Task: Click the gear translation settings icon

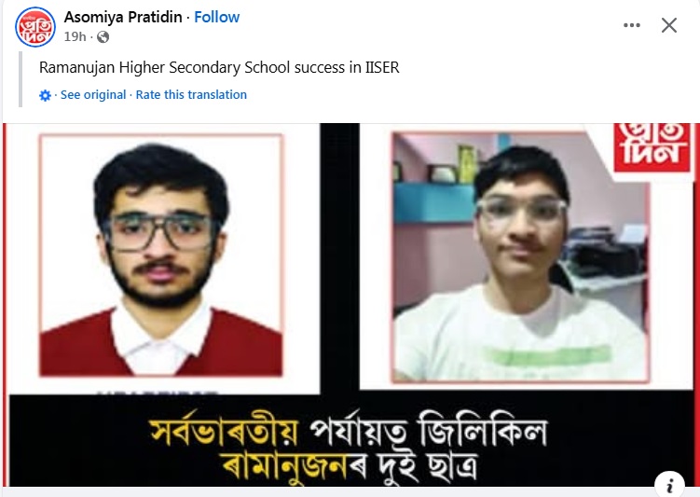Action: tap(45, 95)
